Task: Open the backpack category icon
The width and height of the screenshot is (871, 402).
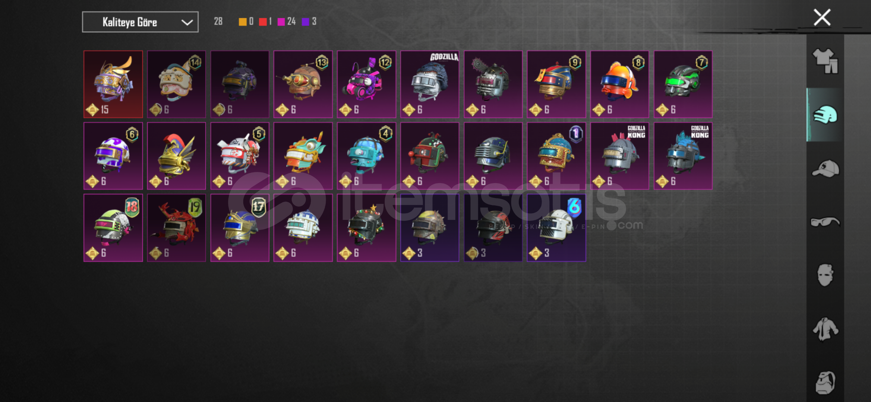Action: pos(825,382)
